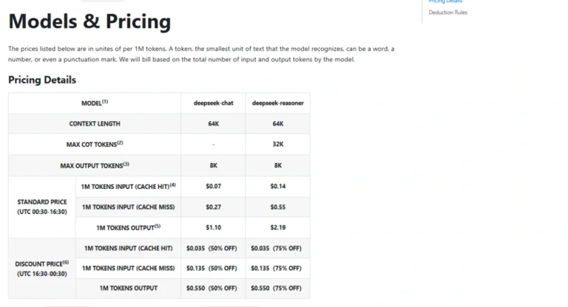
Task: Click $0.035 (75% OFF) cell
Action: click(278, 249)
